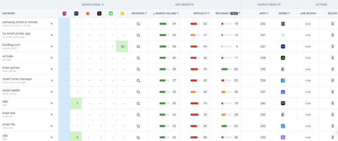Open Live search for all trails

[x=308, y=58]
